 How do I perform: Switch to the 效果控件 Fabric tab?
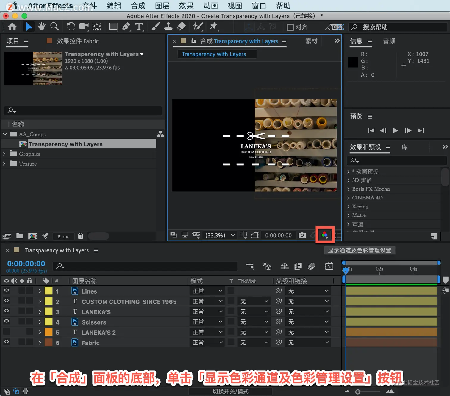78,41
